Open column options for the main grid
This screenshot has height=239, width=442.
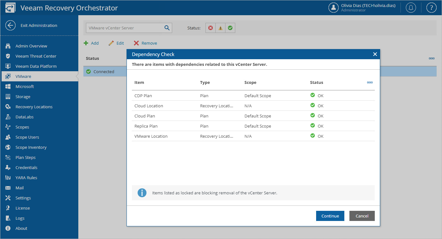coord(432,58)
